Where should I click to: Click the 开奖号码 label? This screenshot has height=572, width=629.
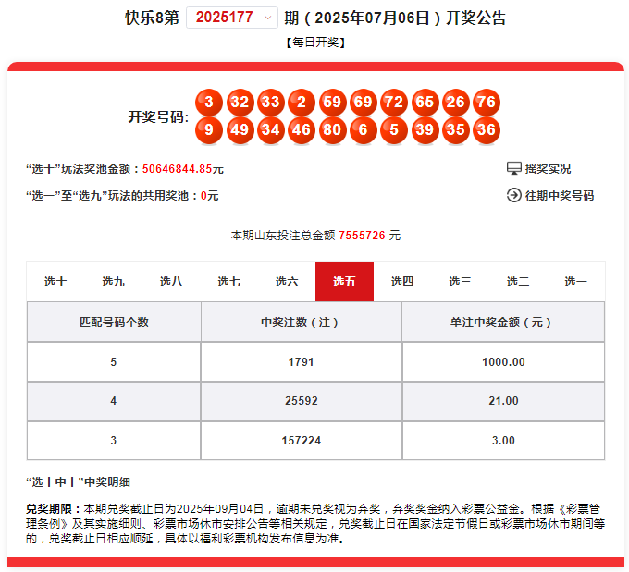[158, 117]
